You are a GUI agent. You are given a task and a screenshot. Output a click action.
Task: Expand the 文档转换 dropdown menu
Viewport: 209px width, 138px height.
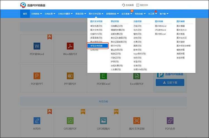(x=37, y=14)
